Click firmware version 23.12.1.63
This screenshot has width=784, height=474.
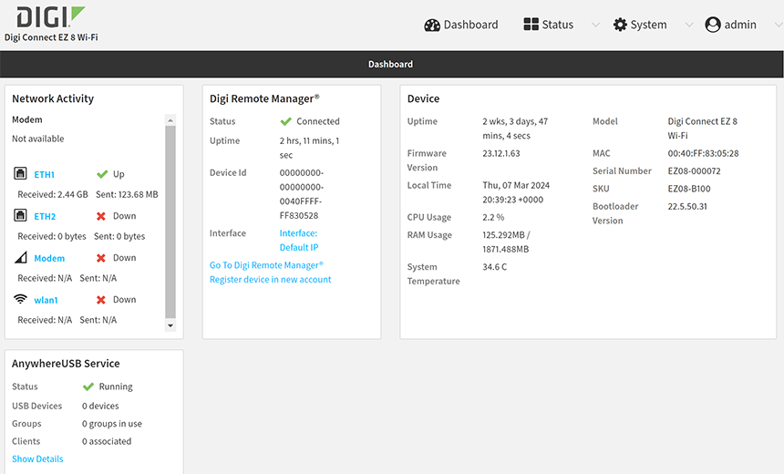click(x=501, y=153)
